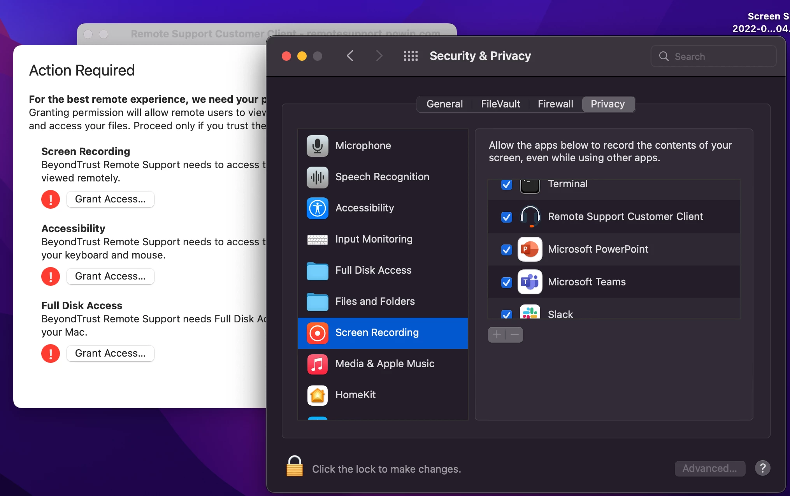Open the help question mark button

762,468
